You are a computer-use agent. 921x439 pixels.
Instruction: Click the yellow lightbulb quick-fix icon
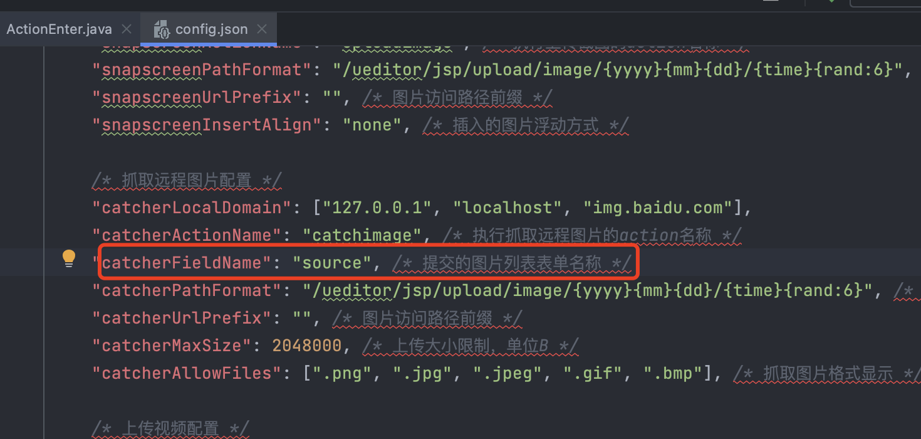[69, 258]
